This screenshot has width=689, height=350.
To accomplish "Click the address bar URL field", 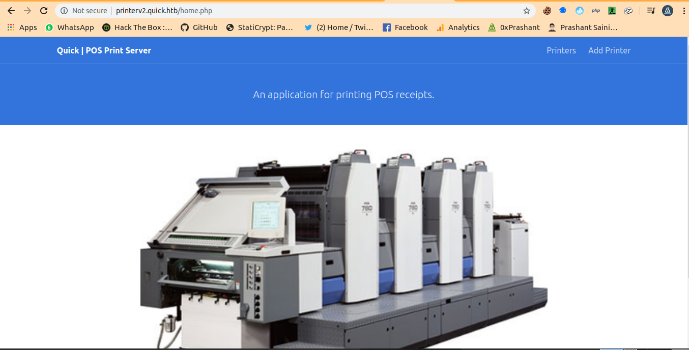I will pos(305,11).
